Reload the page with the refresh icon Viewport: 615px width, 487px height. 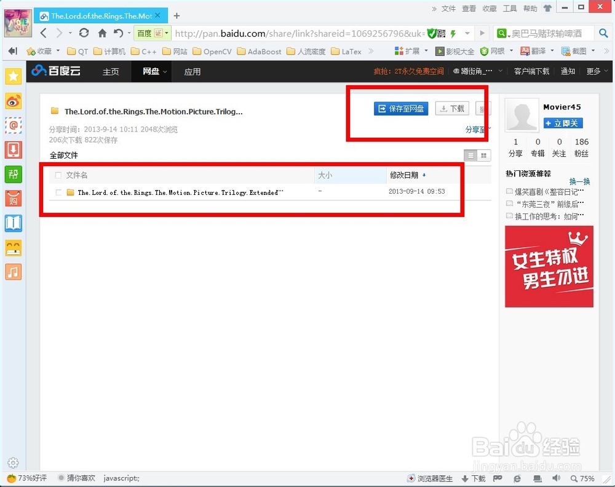point(84,33)
